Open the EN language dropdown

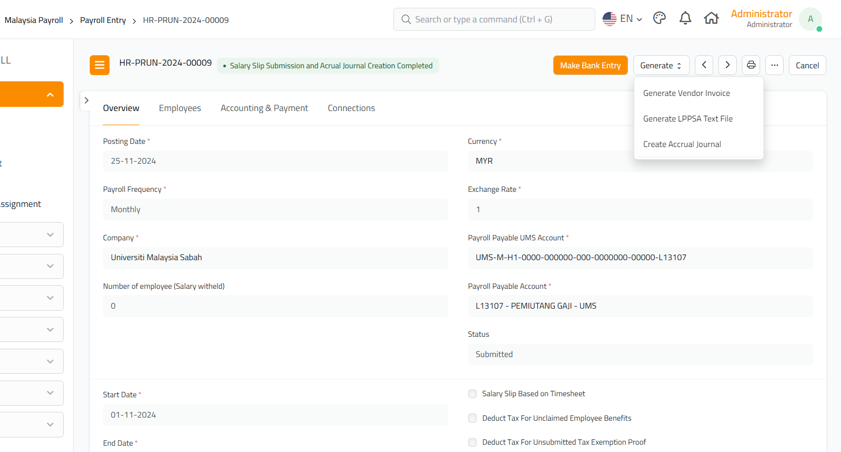[622, 19]
